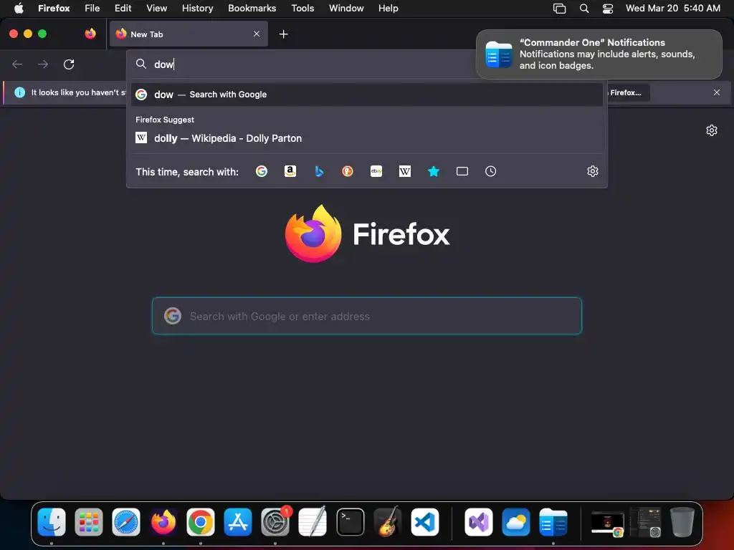Screen dimensions: 734x550
Task: Click Firefox icon in the Dock
Action: 163,522
